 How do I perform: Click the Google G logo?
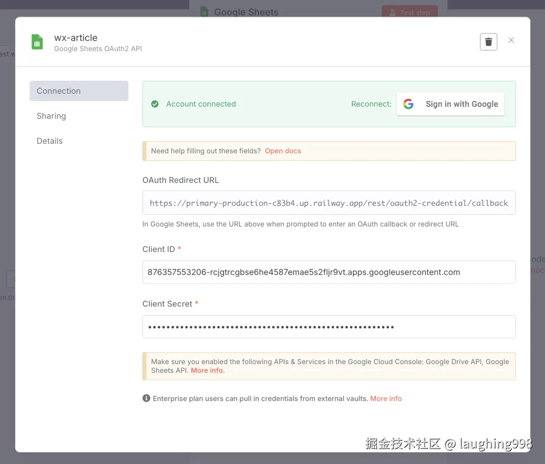[408, 104]
